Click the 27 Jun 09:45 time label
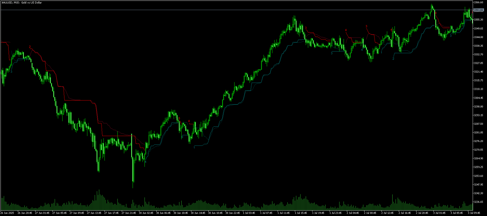The image size is (487, 216). (76, 213)
